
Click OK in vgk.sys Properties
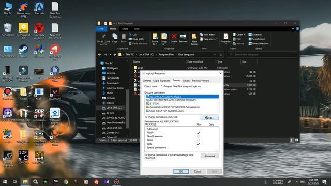[x=181, y=172]
